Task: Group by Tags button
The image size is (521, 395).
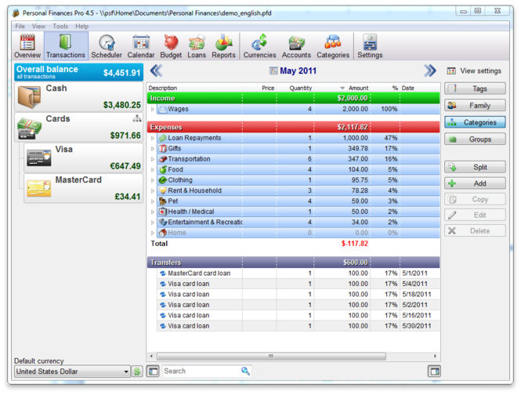Action: coord(475,89)
